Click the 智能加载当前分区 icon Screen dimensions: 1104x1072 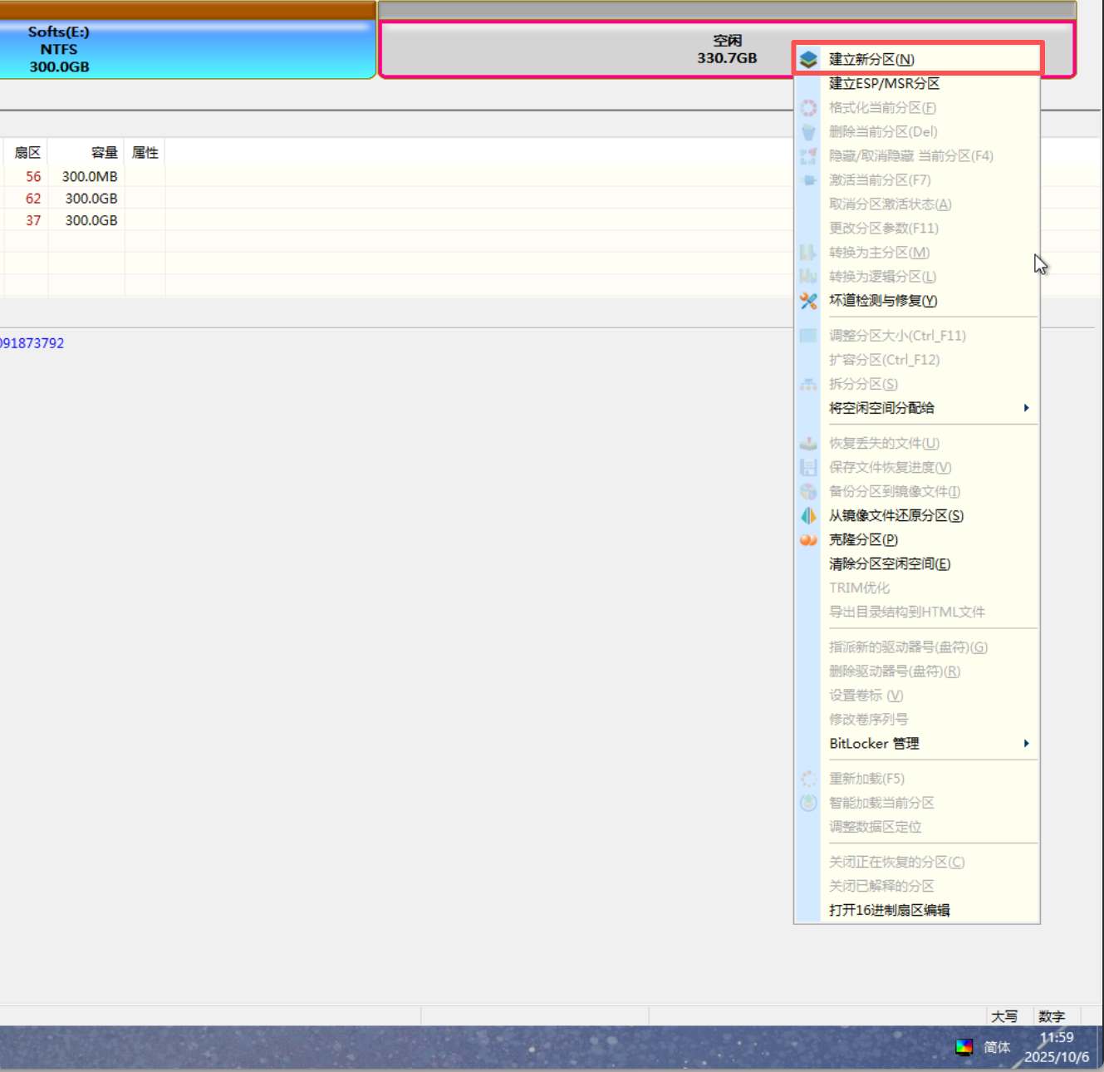pos(807,803)
